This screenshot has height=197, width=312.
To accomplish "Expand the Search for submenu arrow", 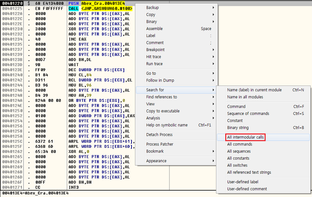I will 213,90.
